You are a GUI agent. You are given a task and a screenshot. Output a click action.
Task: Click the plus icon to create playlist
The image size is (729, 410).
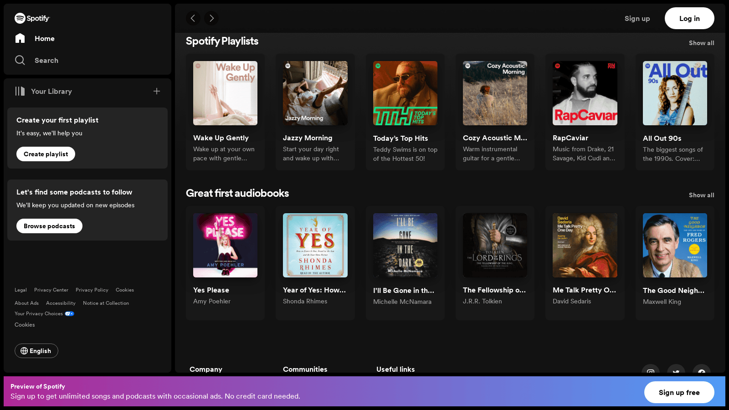click(x=157, y=91)
